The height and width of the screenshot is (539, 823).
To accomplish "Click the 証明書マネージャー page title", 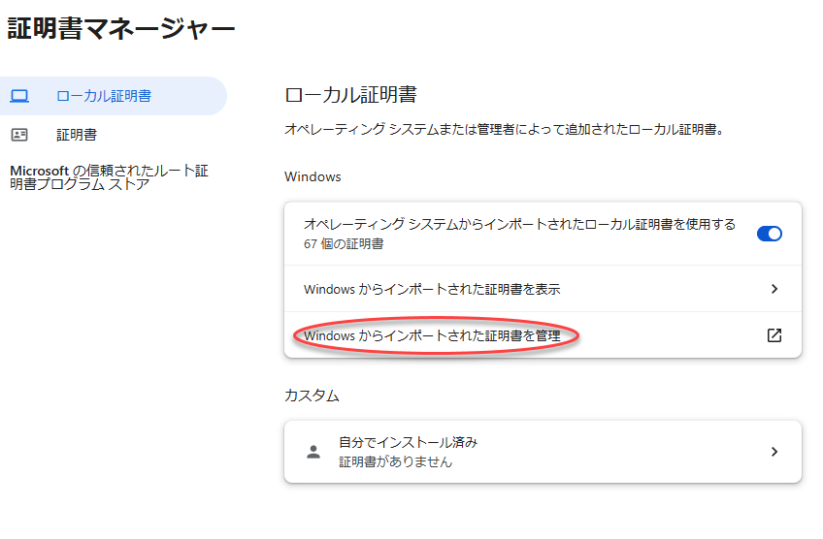I will (121, 29).
